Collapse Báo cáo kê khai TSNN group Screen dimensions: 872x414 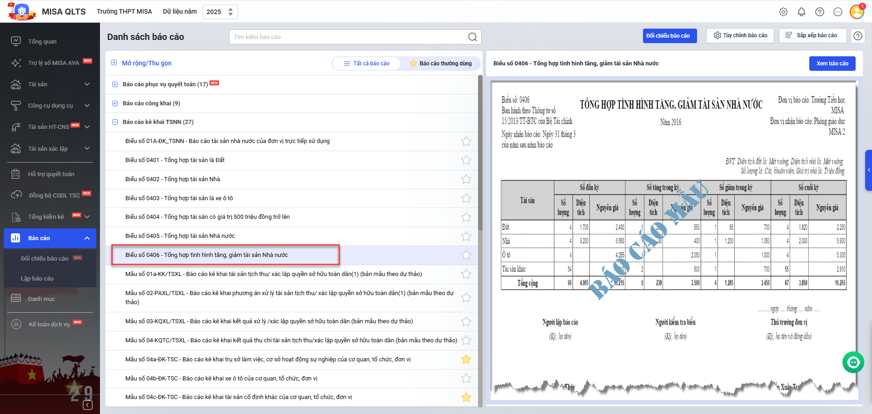click(x=115, y=122)
